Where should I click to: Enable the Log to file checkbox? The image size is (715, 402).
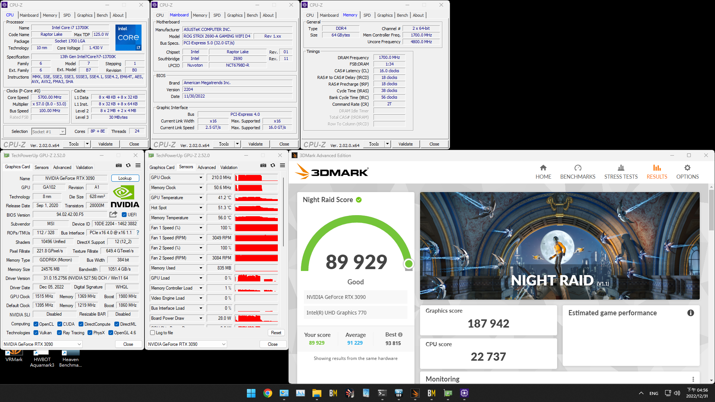pyautogui.click(x=152, y=333)
